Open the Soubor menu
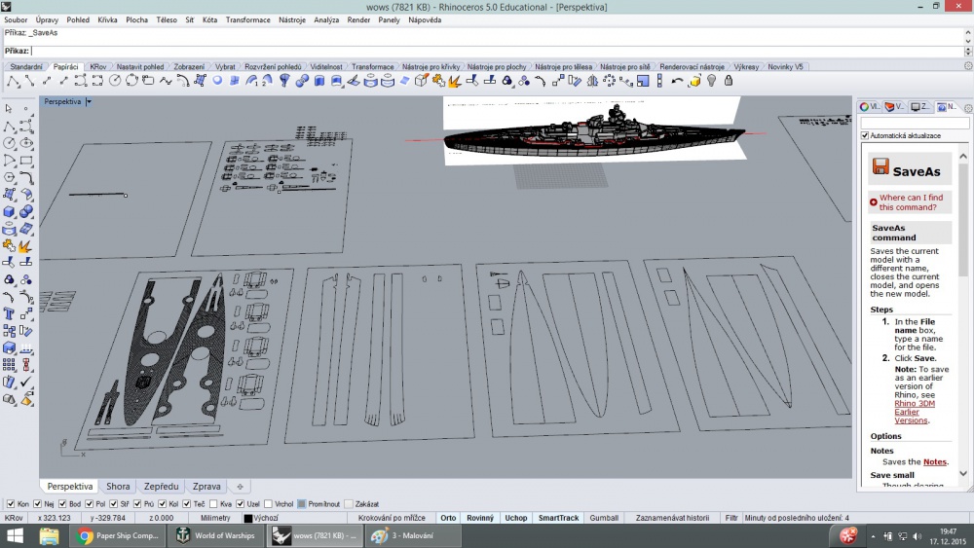This screenshot has width=974, height=548. [16, 19]
